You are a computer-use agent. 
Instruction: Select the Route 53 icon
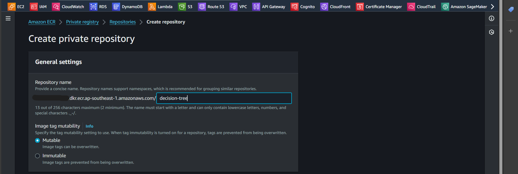tap(202, 6)
